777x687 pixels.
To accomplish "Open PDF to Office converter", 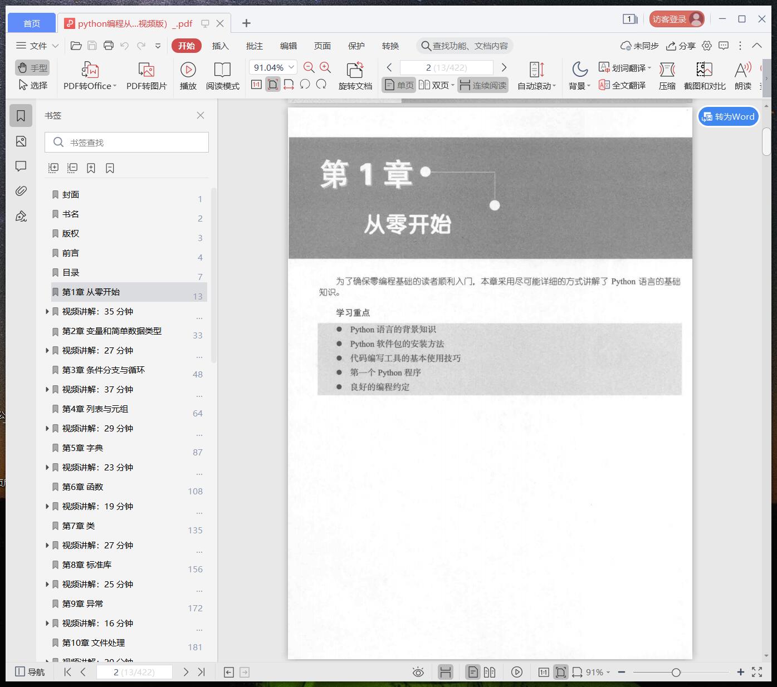I will [90, 76].
